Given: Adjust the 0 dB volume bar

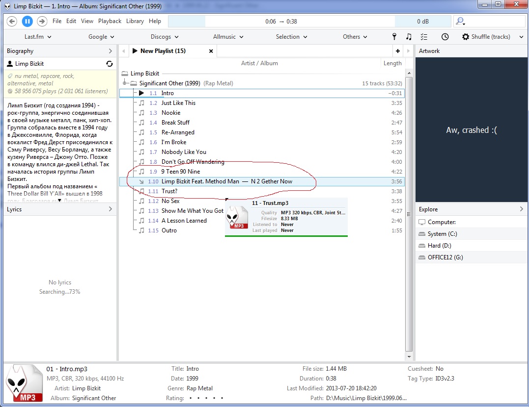Looking at the screenshot, I should coord(422,22).
